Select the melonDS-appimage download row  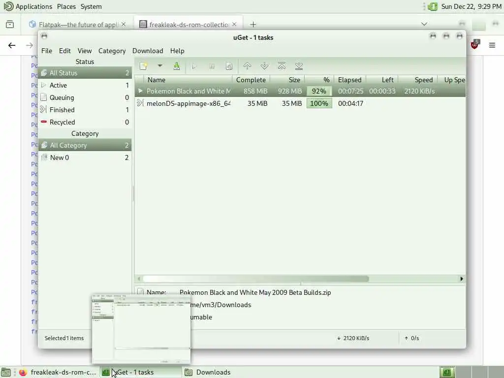coord(300,103)
